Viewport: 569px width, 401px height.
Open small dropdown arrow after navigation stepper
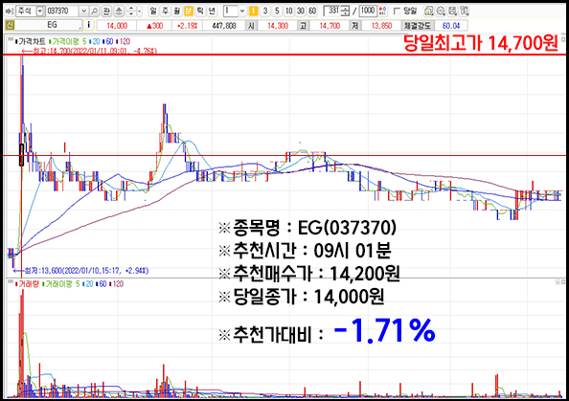[140, 11]
